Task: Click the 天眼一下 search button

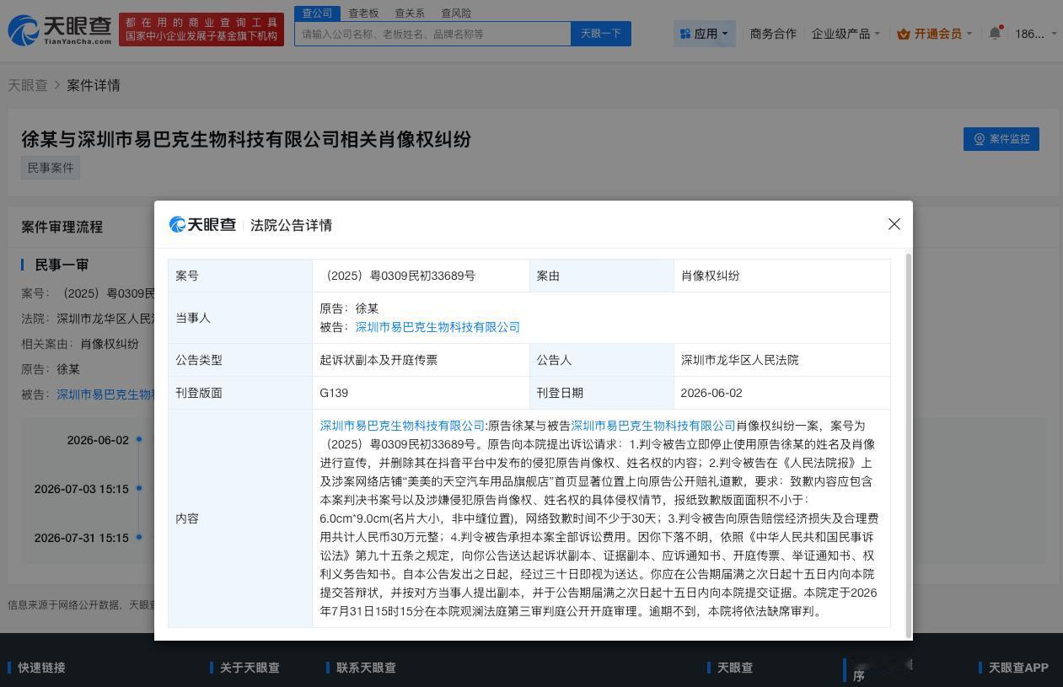Action: point(601,34)
